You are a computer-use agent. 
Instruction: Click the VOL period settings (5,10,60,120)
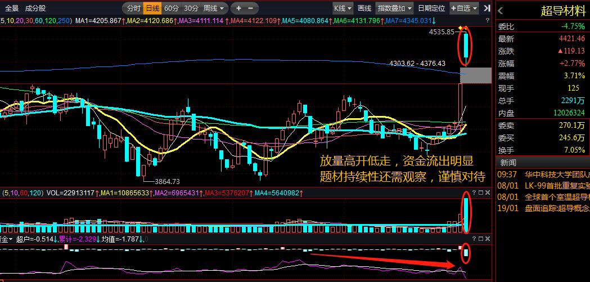click(22, 193)
